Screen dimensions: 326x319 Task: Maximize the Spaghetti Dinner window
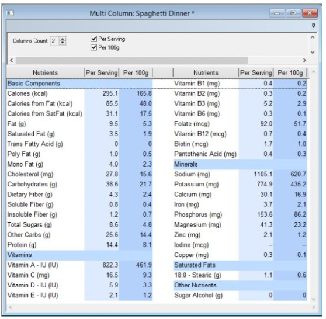coord(293,13)
